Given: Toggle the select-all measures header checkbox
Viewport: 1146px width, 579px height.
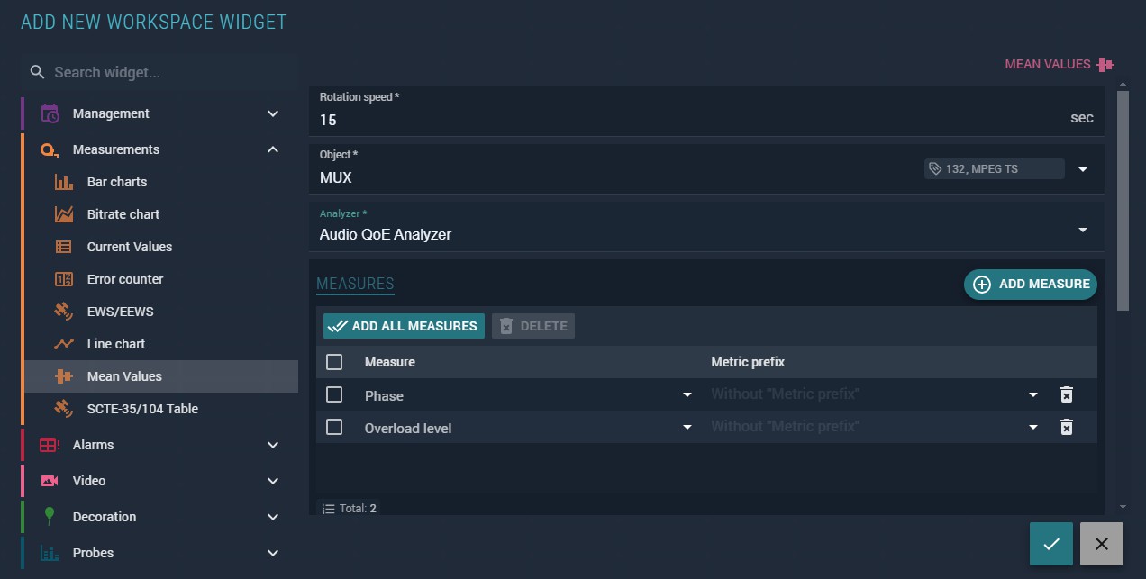Looking at the screenshot, I should coord(334,362).
